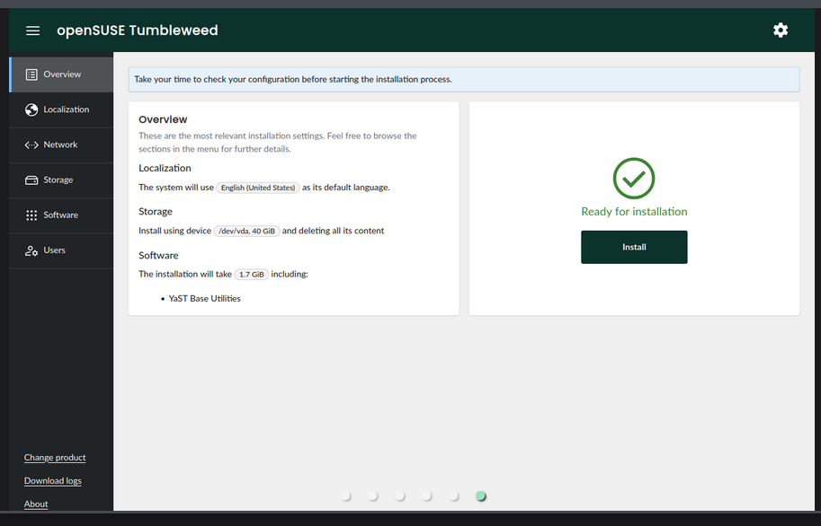
Task: Click the Users sidebar icon
Action: click(31, 250)
